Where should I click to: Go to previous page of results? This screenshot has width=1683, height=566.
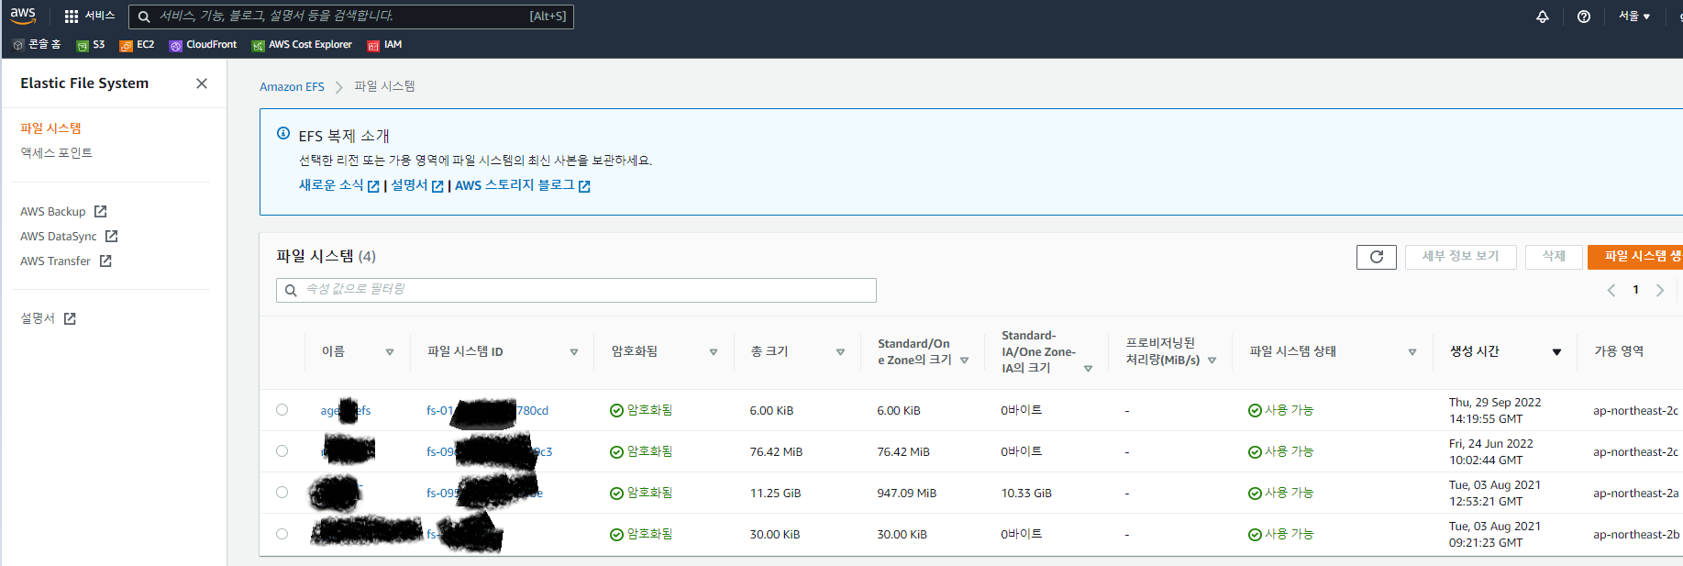(1611, 291)
